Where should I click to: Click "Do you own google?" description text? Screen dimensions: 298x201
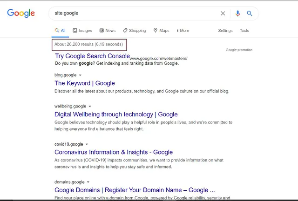117,63
